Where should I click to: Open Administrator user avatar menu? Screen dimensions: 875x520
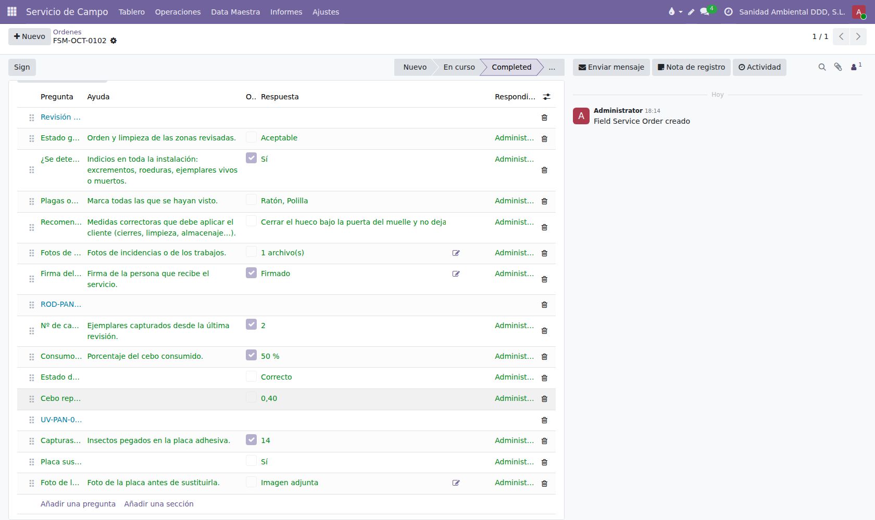coord(859,11)
